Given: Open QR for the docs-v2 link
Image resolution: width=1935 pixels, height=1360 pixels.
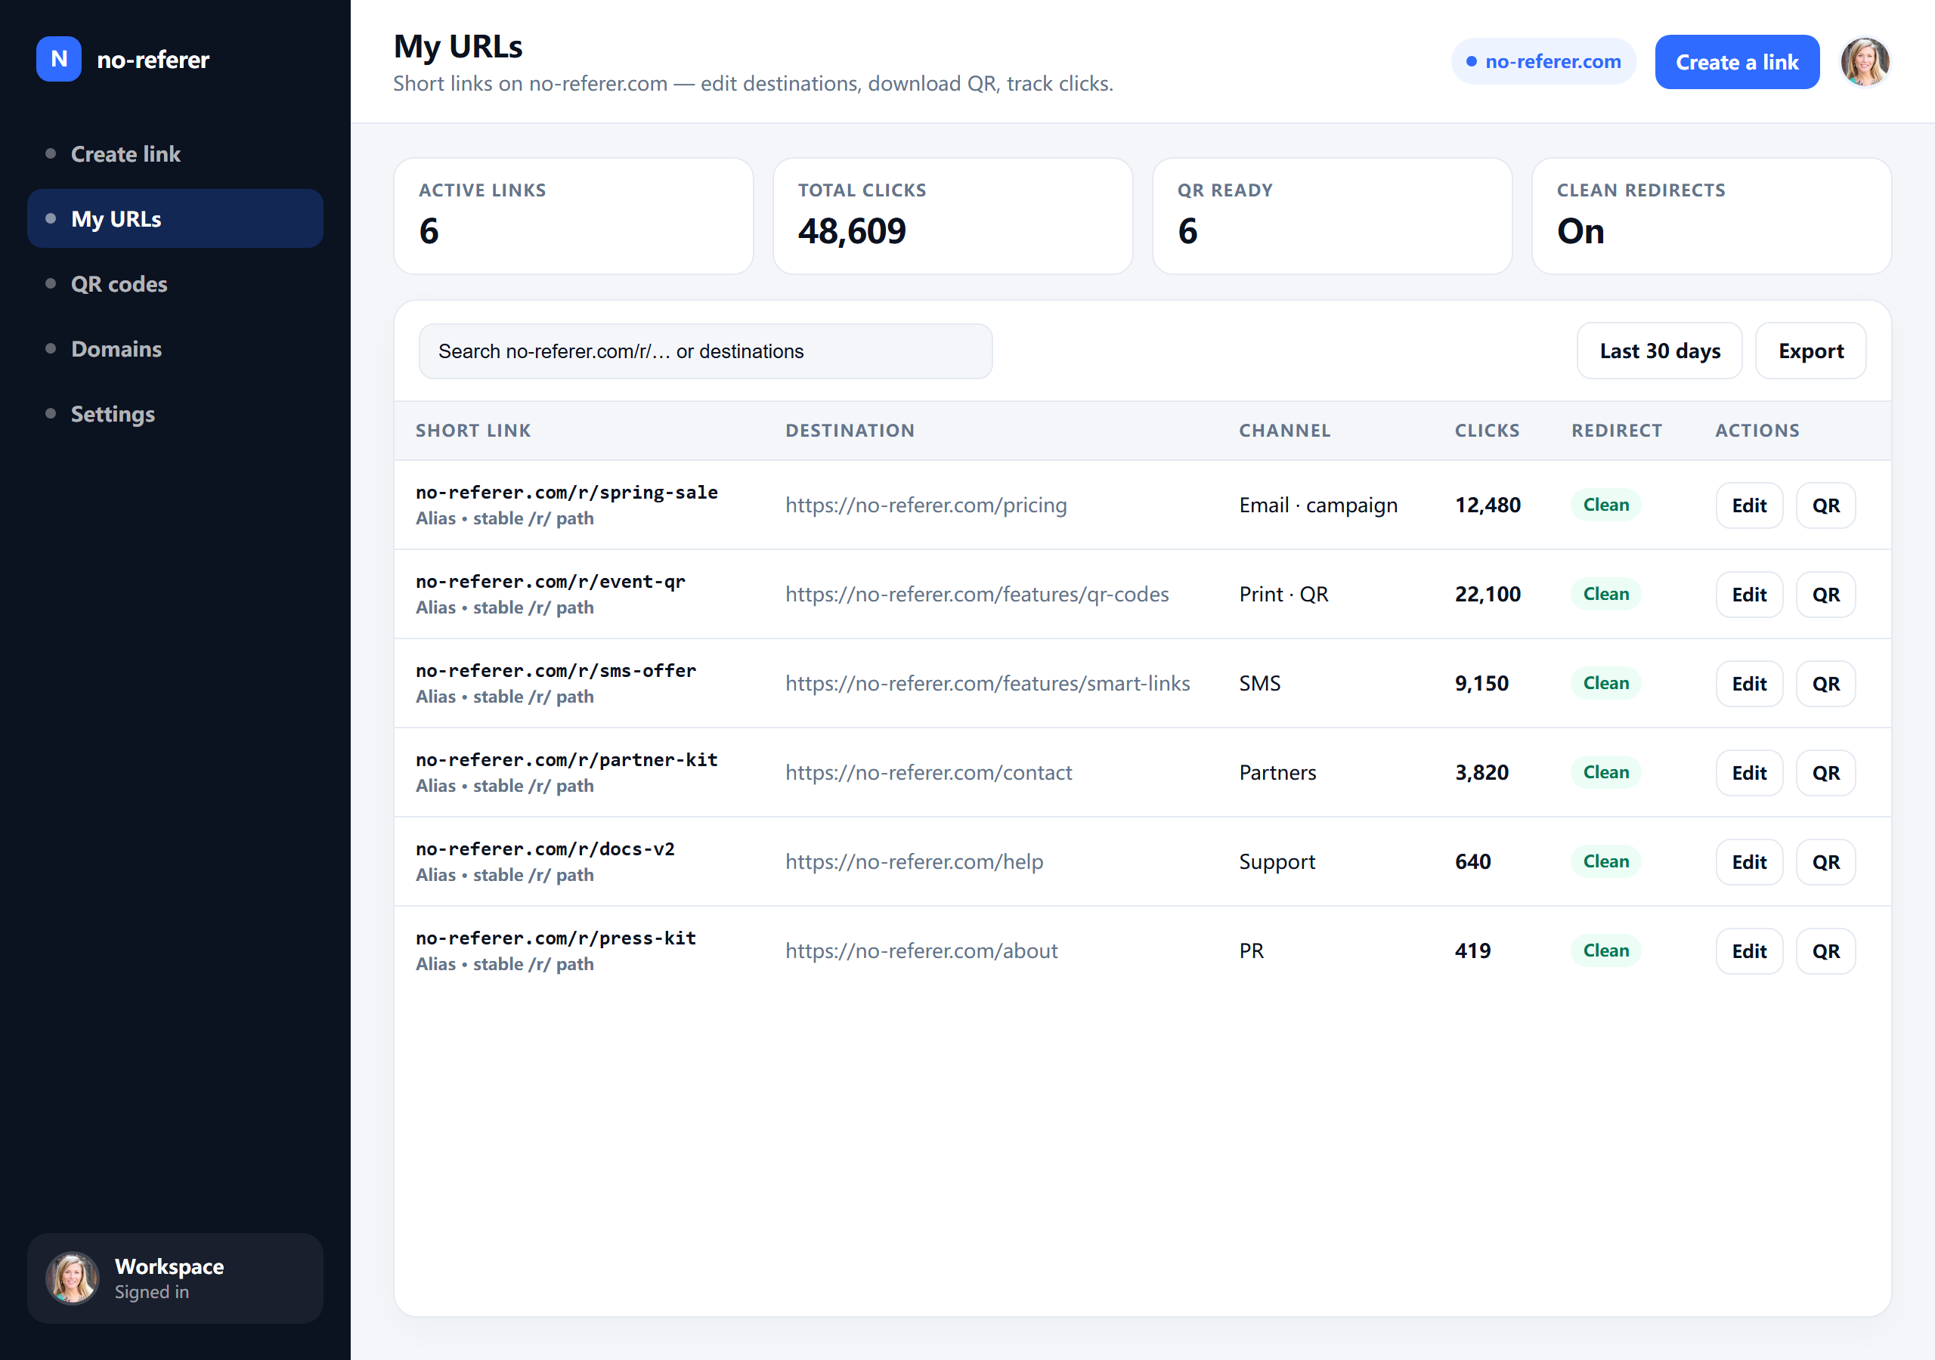Looking at the screenshot, I should click(x=1825, y=862).
